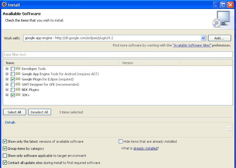The width and height of the screenshot is (236, 168).
Task: Open the already installed link
Action: tap(145, 148)
